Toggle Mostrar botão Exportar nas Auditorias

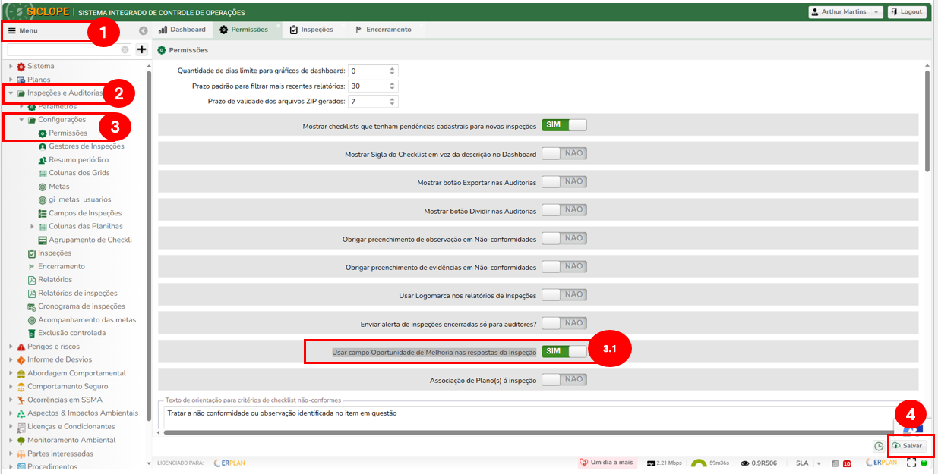pos(564,181)
